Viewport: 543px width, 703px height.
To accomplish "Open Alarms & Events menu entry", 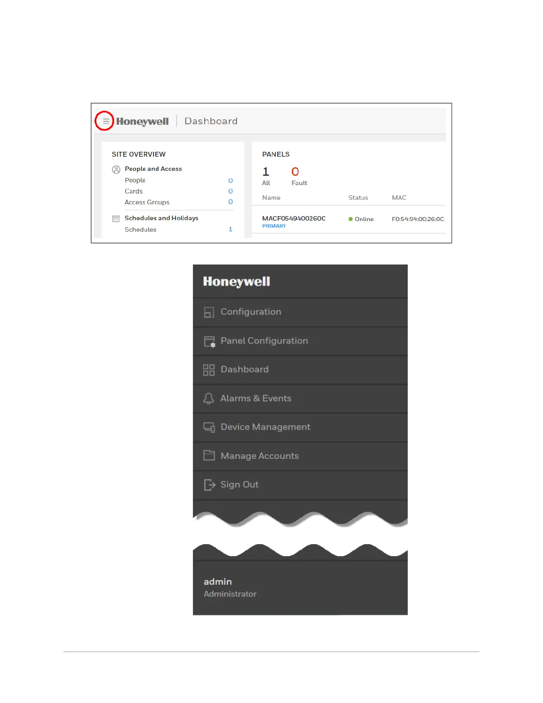I will (300, 399).
